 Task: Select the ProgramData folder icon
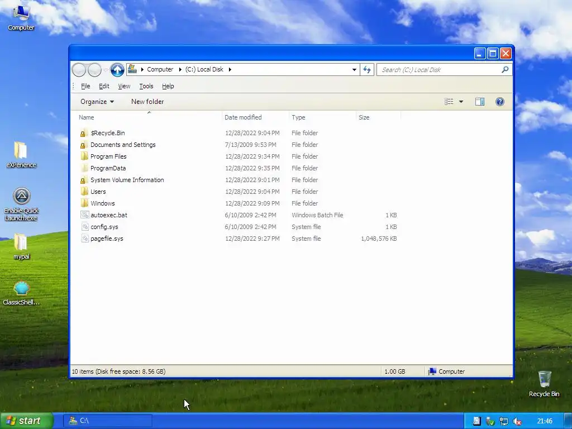[x=84, y=168]
